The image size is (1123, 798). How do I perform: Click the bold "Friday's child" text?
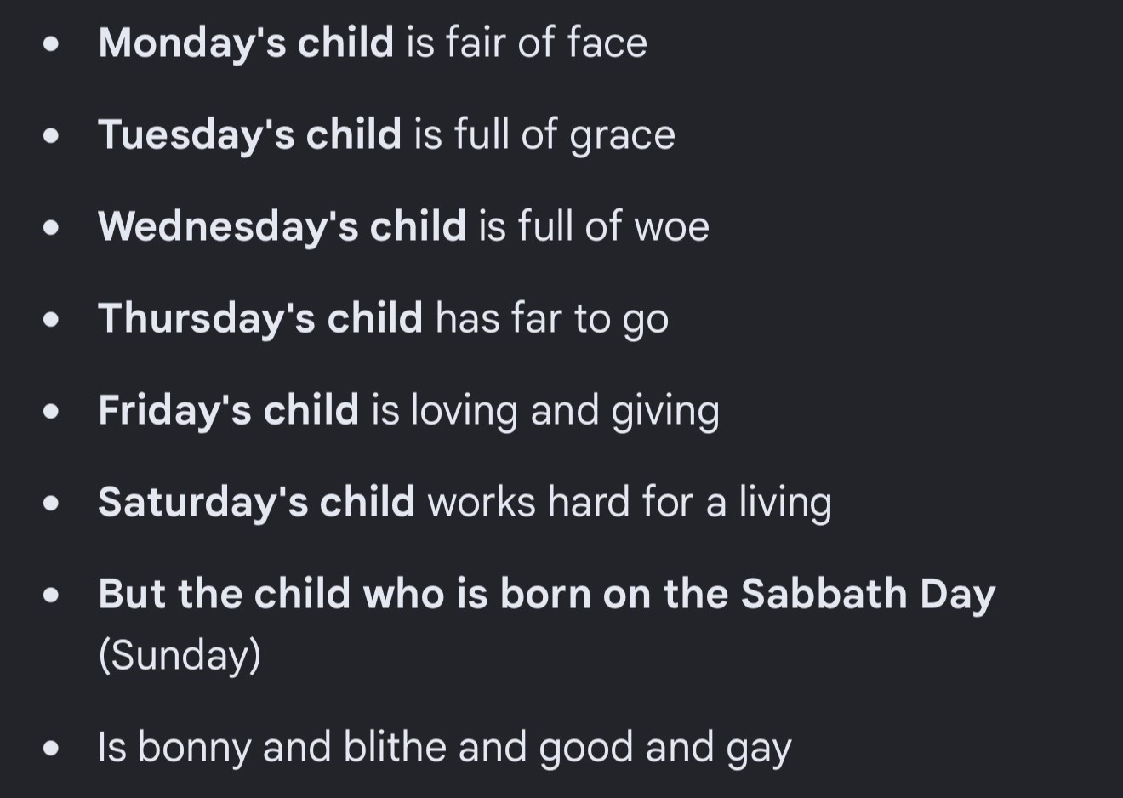[x=228, y=410]
